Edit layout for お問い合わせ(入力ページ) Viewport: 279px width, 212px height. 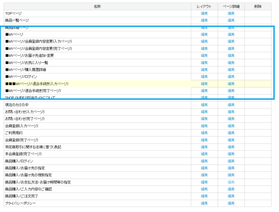pyautogui.click(x=204, y=112)
